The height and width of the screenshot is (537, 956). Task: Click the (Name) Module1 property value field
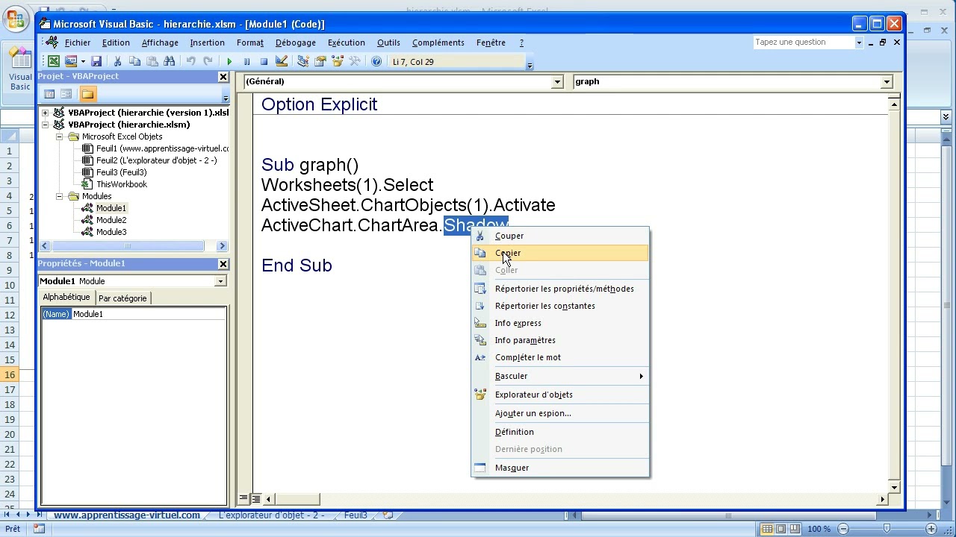click(x=149, y=314)
